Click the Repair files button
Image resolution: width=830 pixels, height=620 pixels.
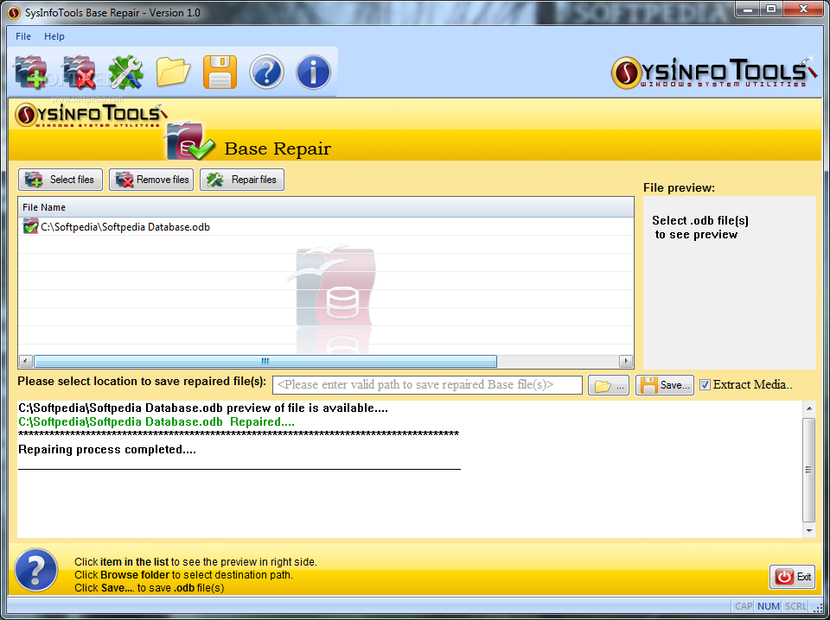(x=242, y=180)
